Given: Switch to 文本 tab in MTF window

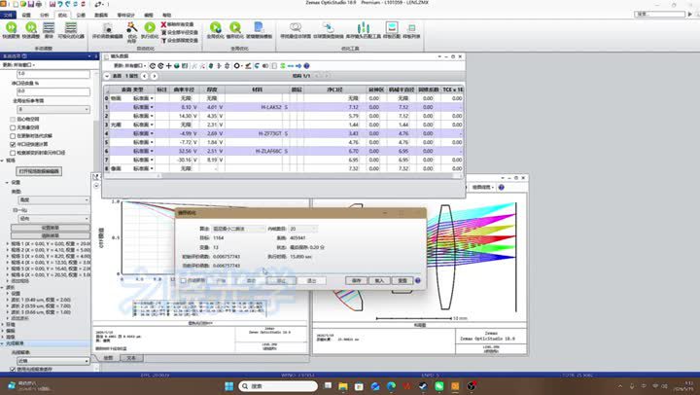Looking at the screenshot, I should coord(131,358).
